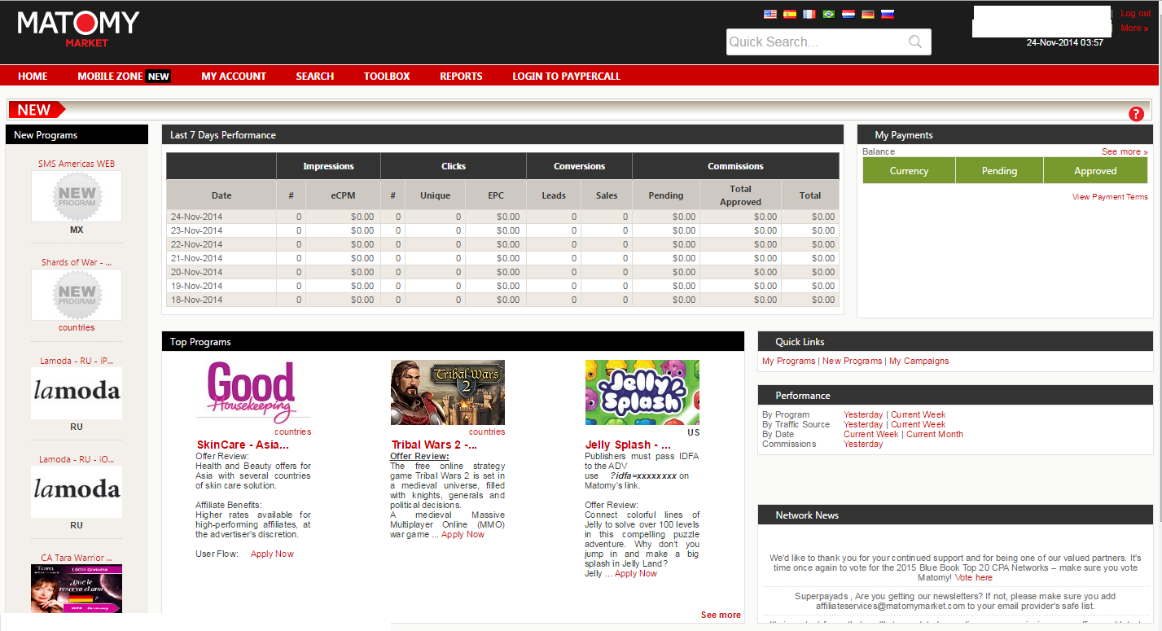Open help with the red question mark icon
This screenshot has width=1162, height=631.
[x=1136, y=114]
